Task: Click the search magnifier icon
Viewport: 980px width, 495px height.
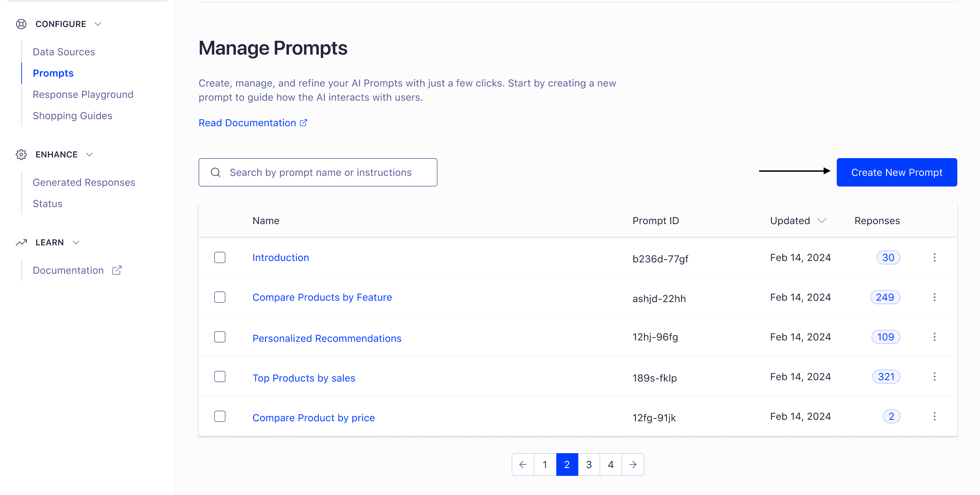Action: 216,172
